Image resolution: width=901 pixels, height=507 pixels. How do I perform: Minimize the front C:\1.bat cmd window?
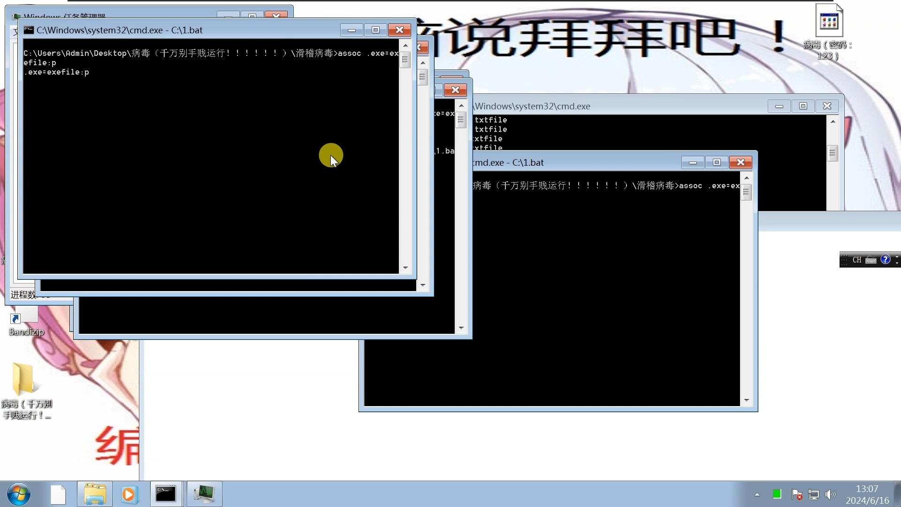click(x=351, y=30)
